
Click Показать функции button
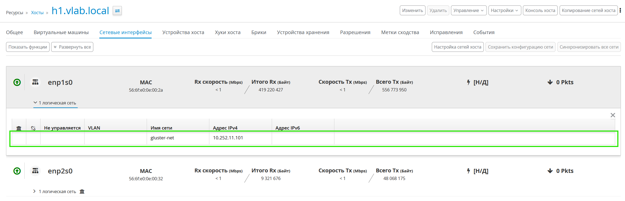pos(28,47)
